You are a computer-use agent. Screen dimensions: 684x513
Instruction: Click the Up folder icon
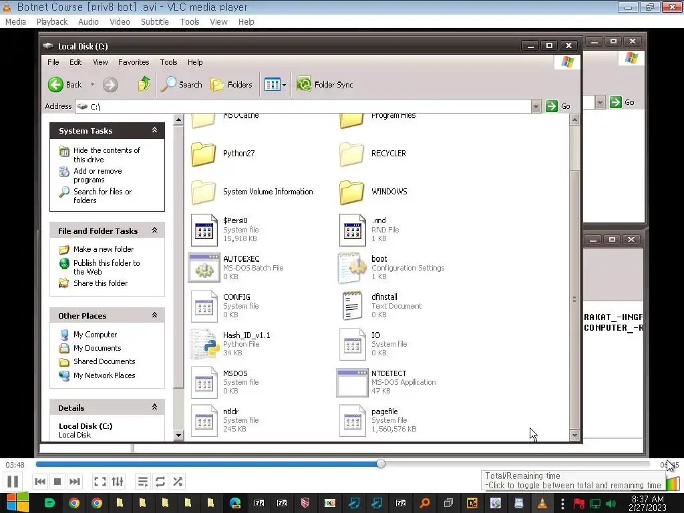point(144,83)
